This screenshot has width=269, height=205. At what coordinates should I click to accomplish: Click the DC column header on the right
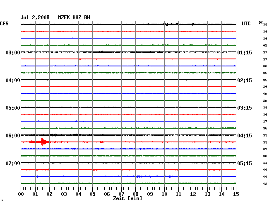[x=261, y=22]
